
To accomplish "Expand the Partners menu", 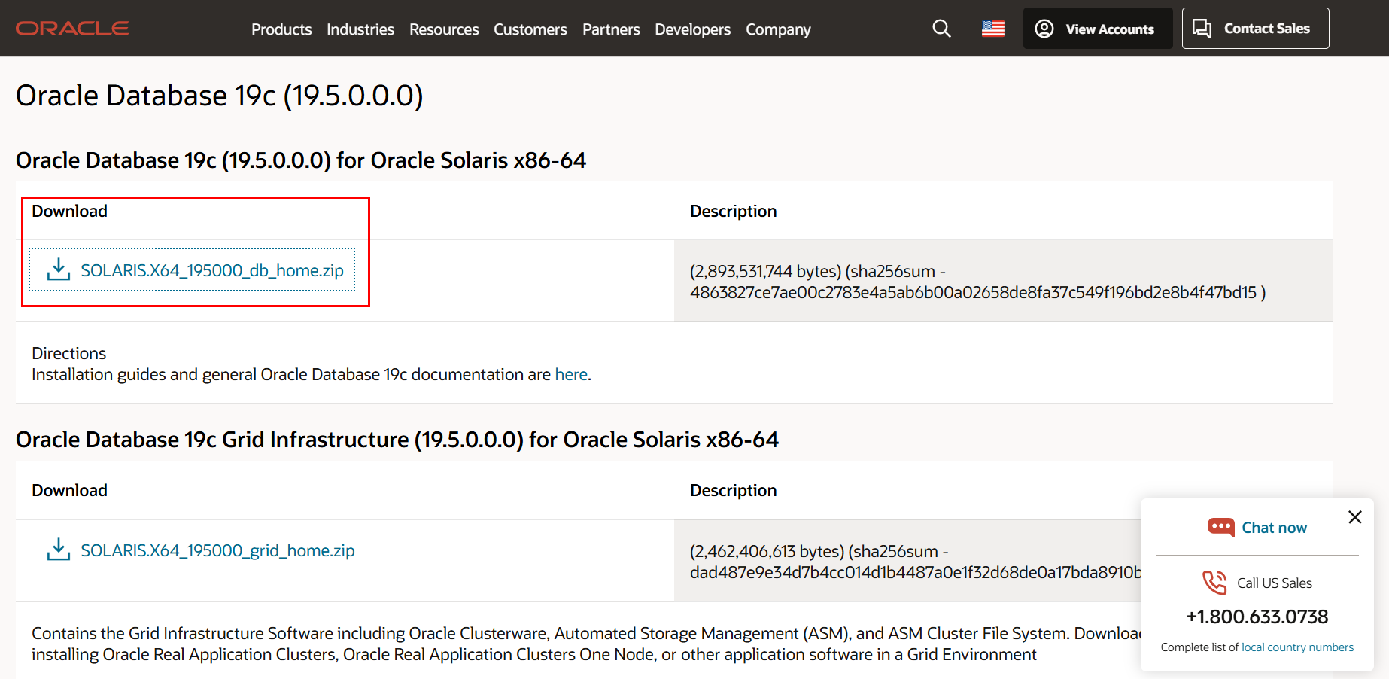I will 611,29.
